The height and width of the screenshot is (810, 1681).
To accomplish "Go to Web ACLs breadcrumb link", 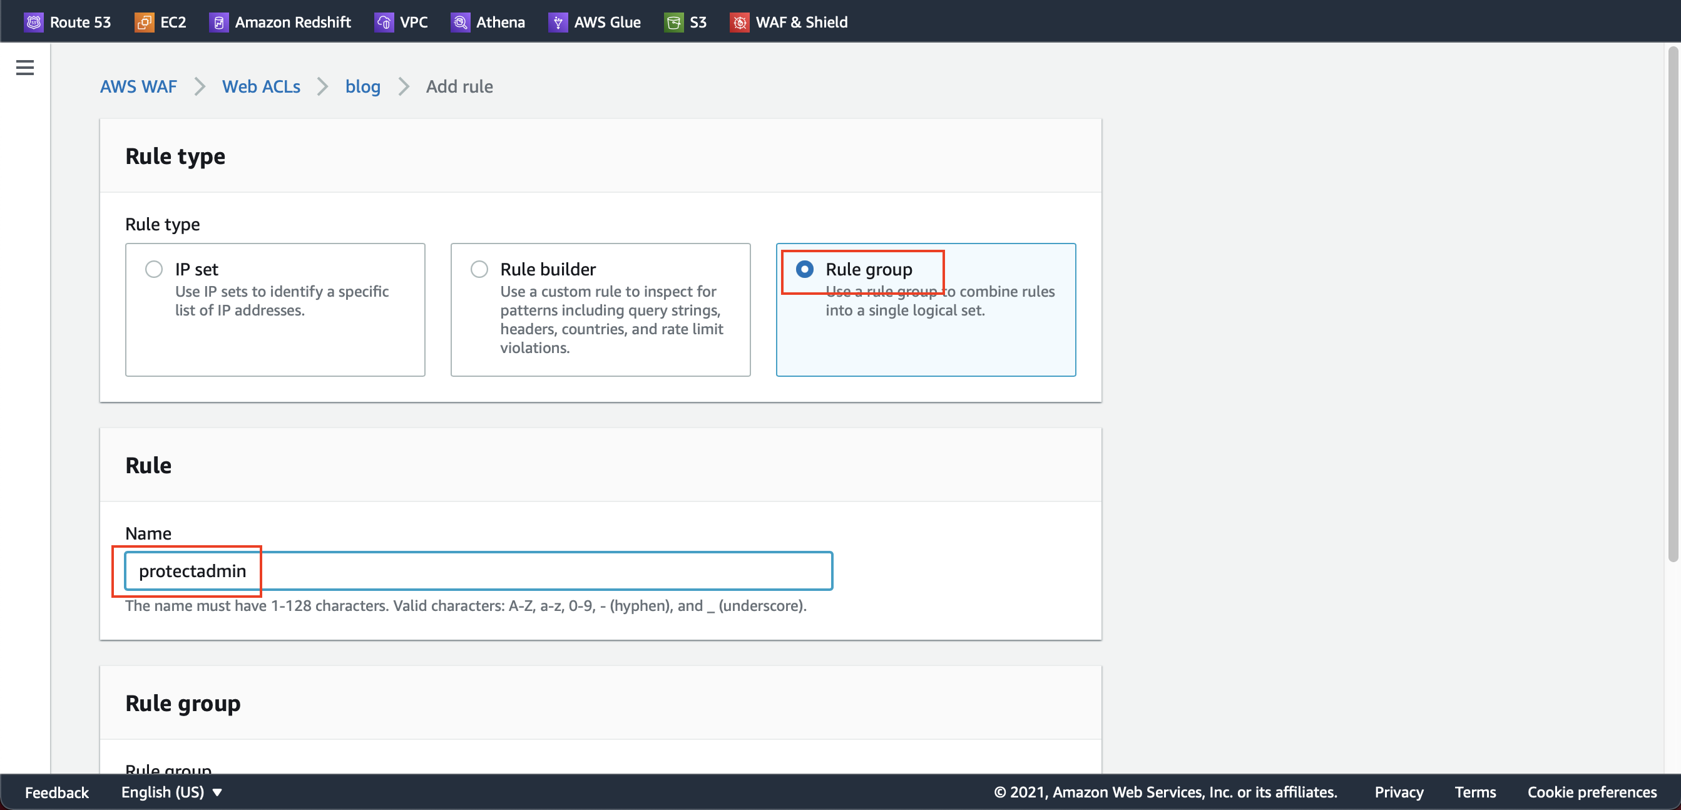I will tap(261, 86).
